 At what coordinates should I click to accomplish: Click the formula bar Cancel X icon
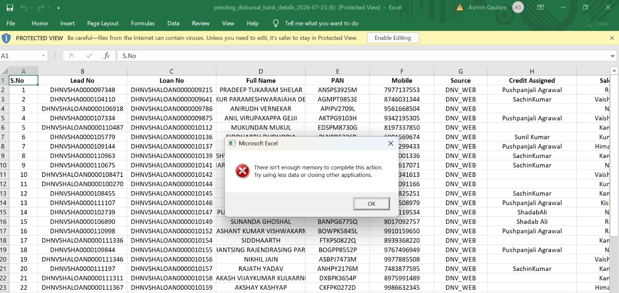click(71, 56)
